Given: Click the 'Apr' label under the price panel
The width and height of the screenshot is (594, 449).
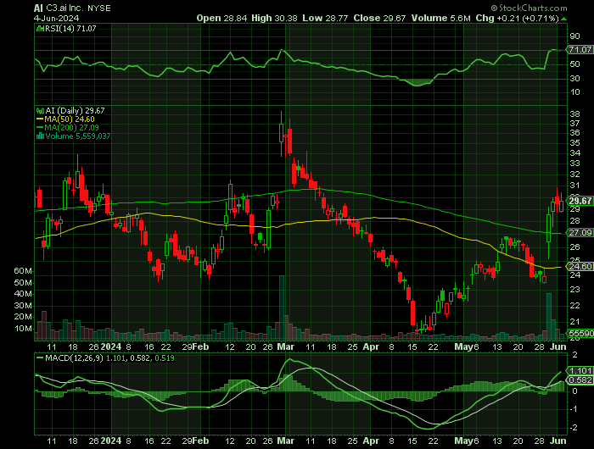Looking at the screenshot, I should point(371,346).
